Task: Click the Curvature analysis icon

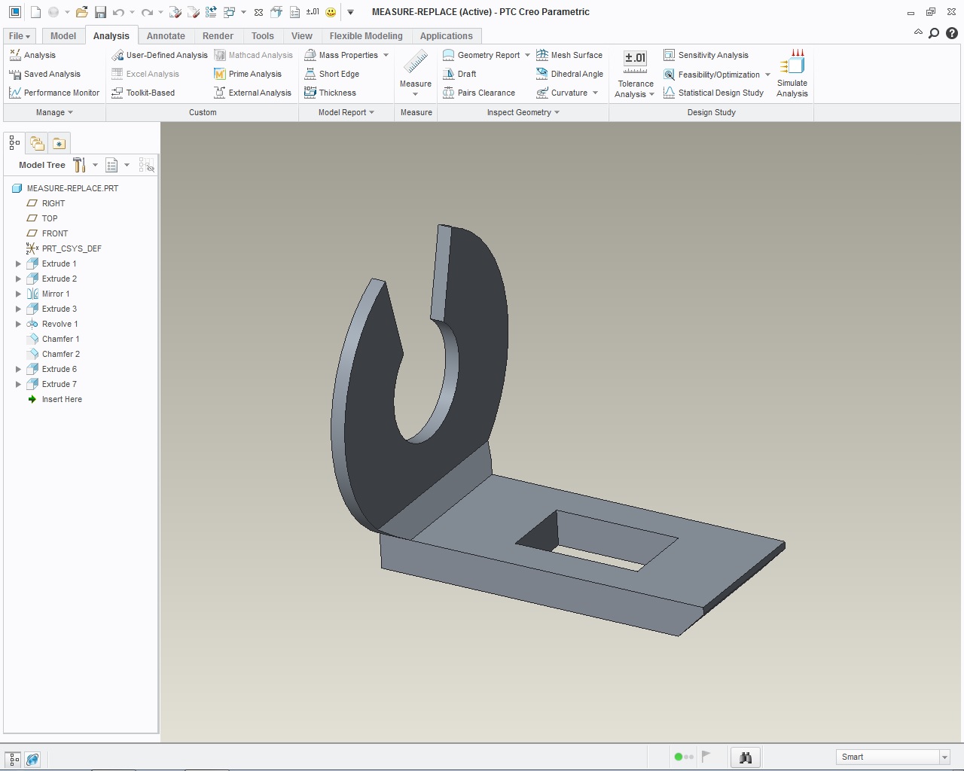Action: pos(542,93)
